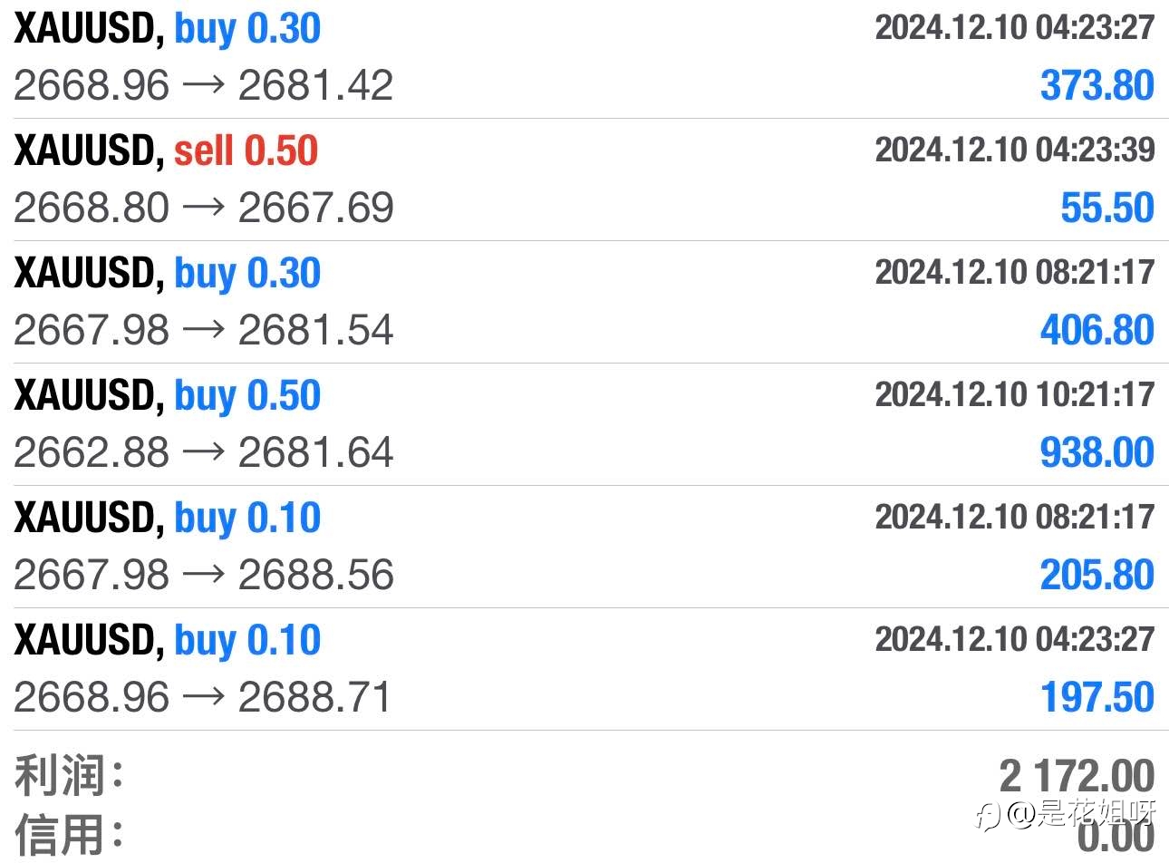Open the buy 0.10 trade with 205.80 profit
This screenshot has width=1169, height=863.
click(x=584, y=547)
